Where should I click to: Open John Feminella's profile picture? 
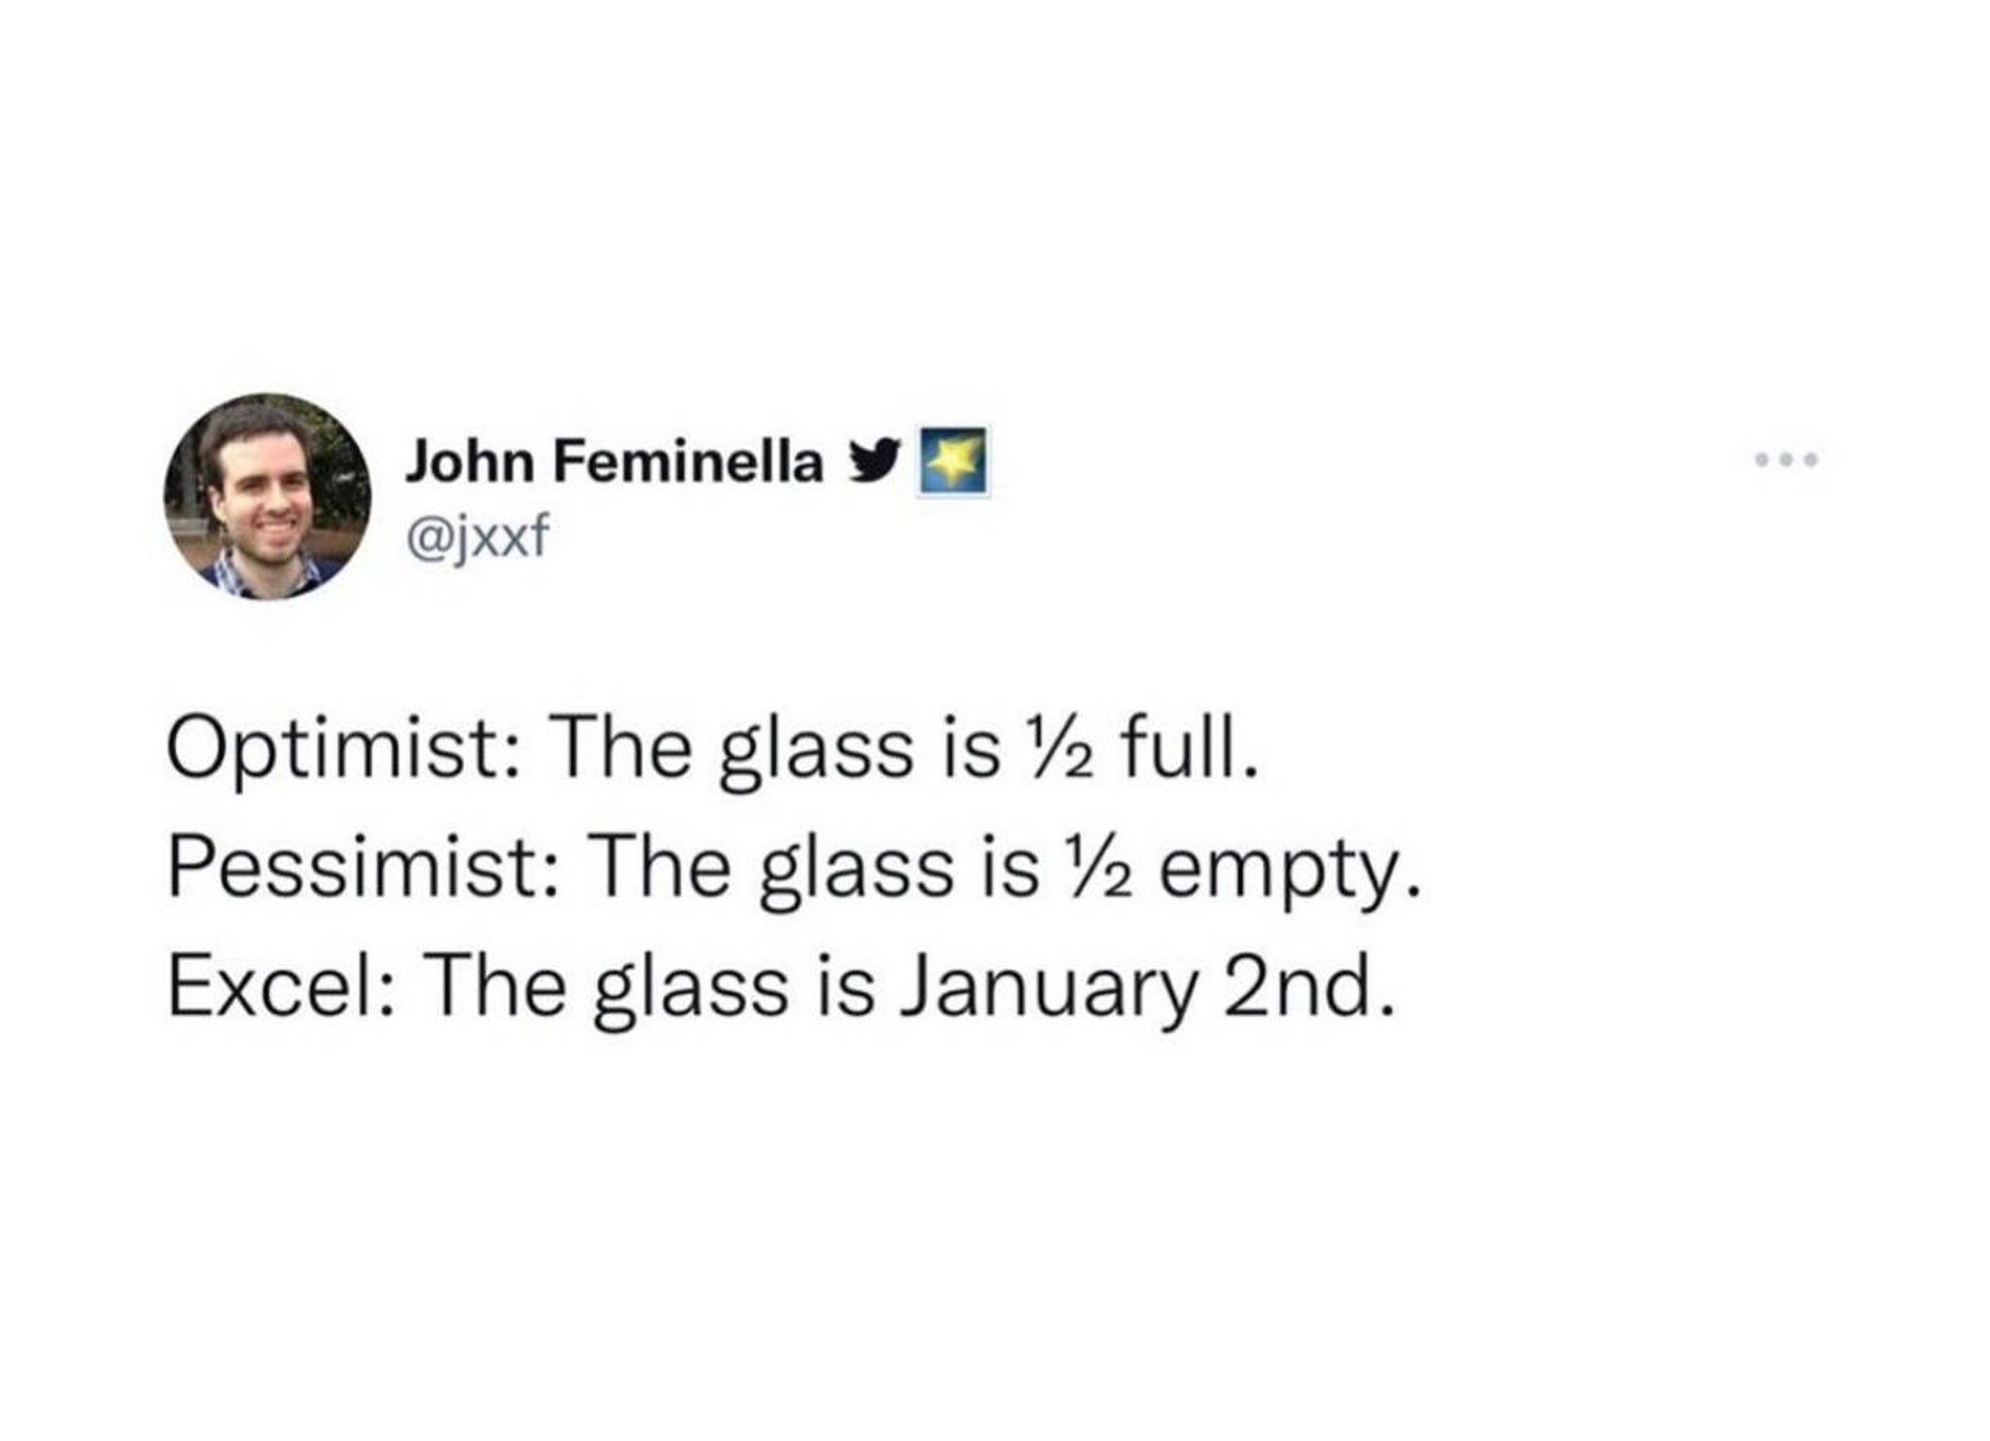coord(267,496)
